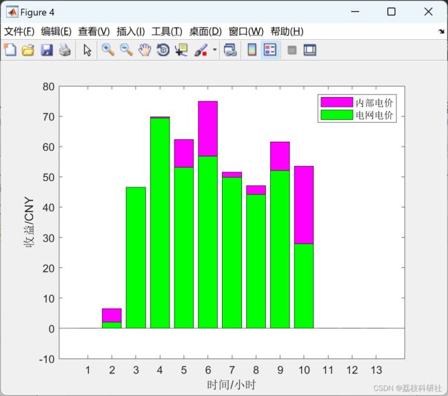Click the New Figure toolbar icon
Viewport: 448px width, 396px height.
(10, 50)
